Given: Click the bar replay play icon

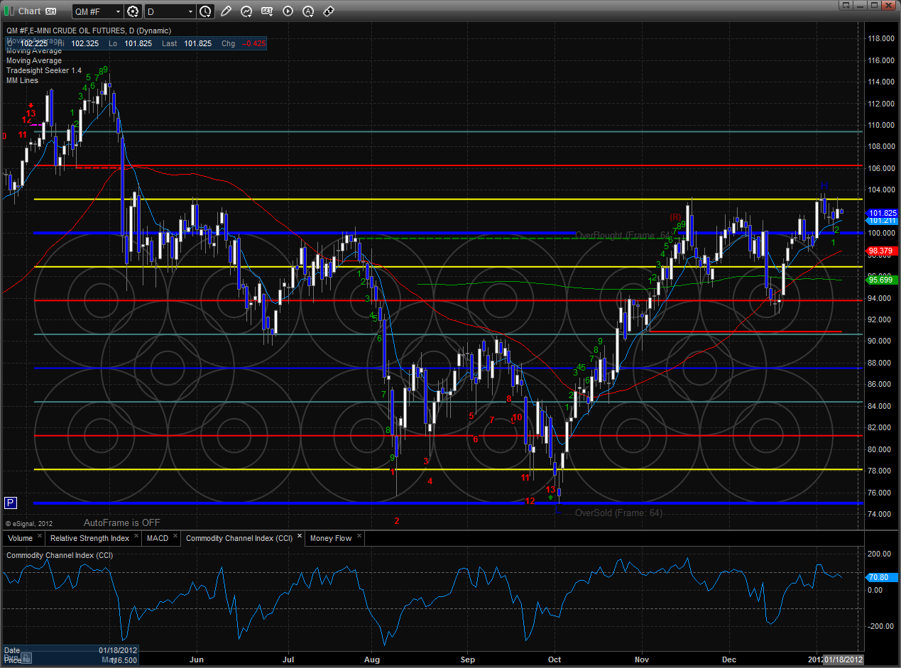Looking at the screenshot, I should (288, 11).
